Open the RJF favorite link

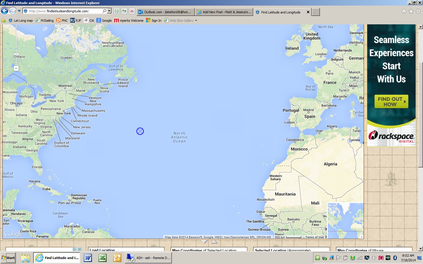[76, 21]
